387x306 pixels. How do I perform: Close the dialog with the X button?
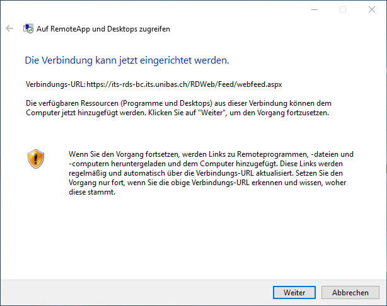372,9
